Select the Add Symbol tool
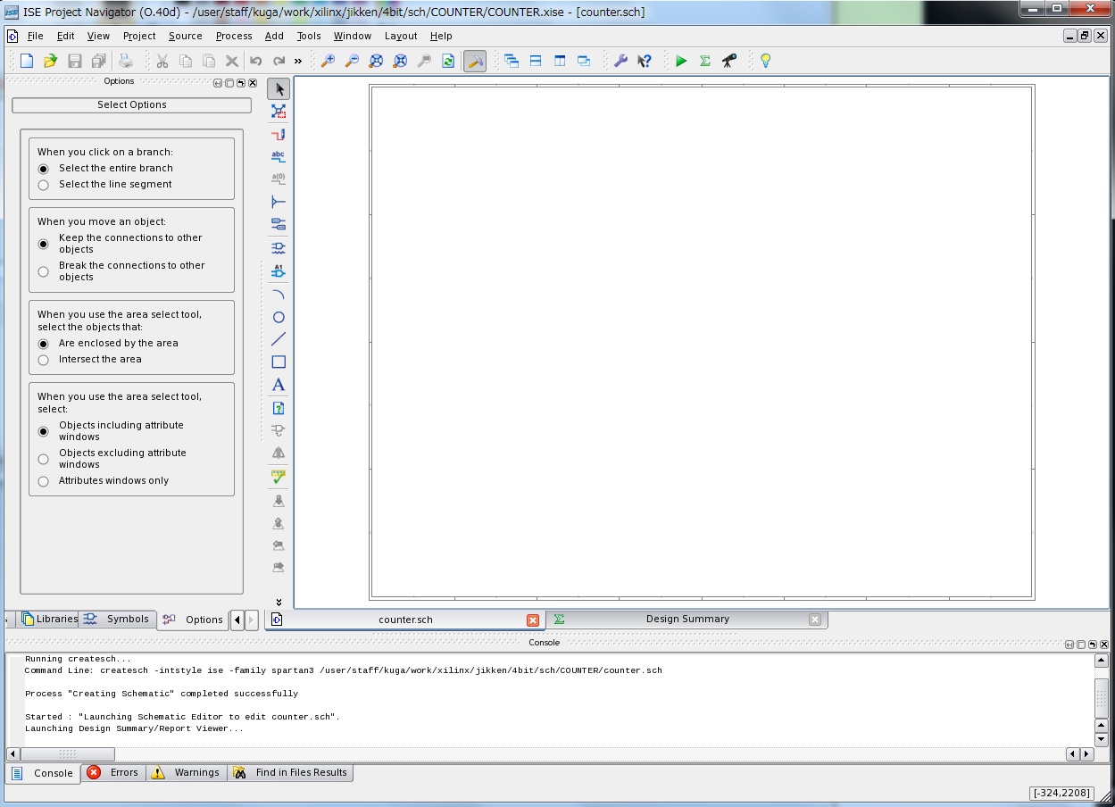This screenshot has width=1115, height=807. (279, 247)
